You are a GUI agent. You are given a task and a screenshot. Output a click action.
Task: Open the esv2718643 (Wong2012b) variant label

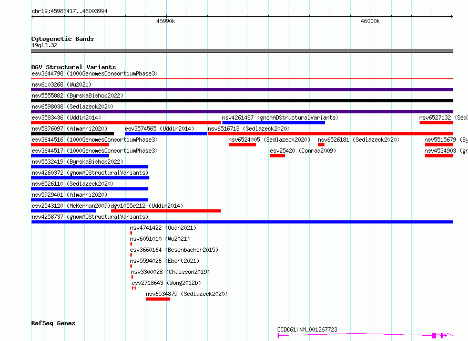(166, 283)
